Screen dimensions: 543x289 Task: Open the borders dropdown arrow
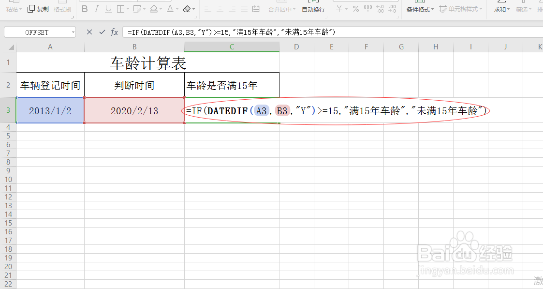click(x=128, y=9)
